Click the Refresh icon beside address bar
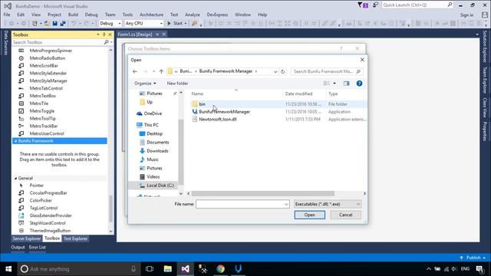The height and width of the screenshot is (276, 491). 283,71
